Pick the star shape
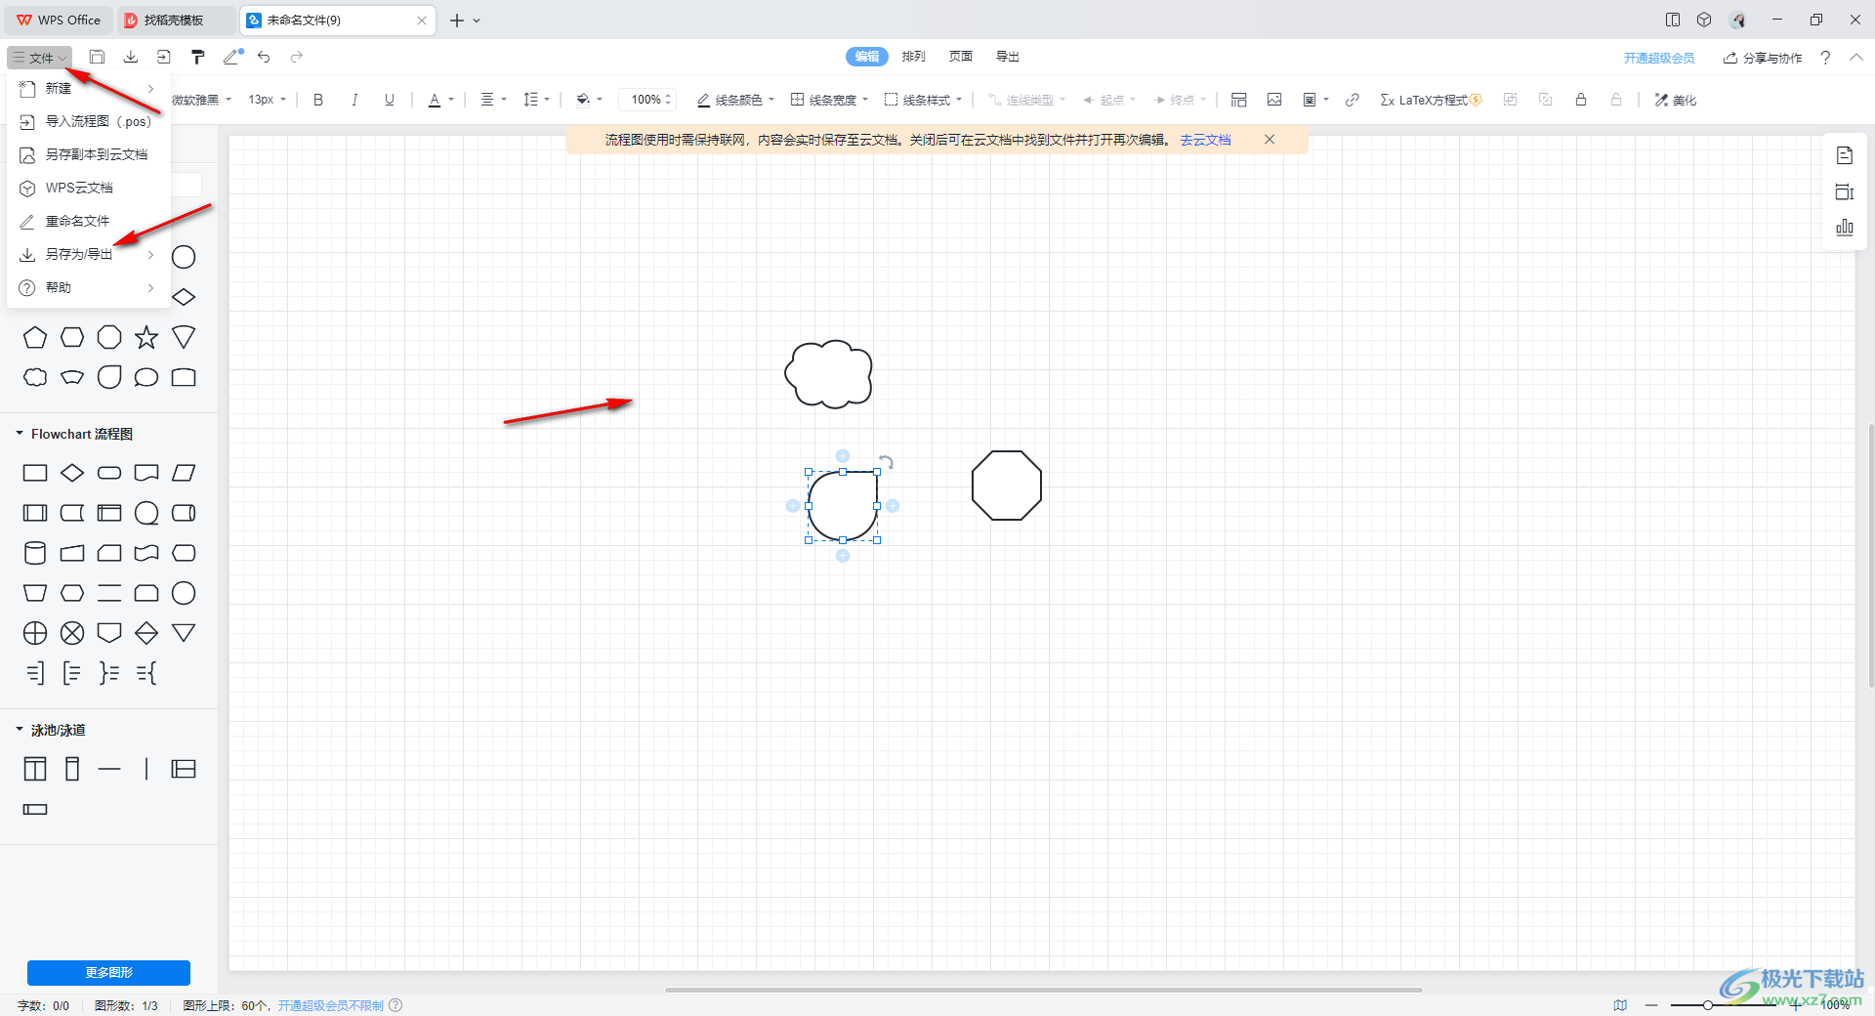Viewport: 1875px width, 1016px height. [x=146, y=337]
